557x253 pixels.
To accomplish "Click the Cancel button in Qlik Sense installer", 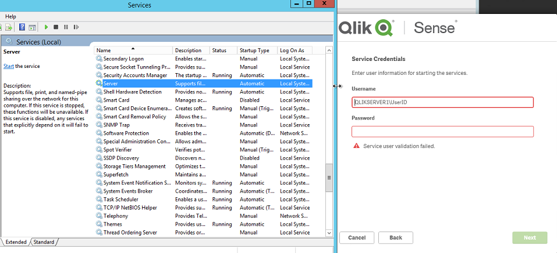I will tap(357, 238).
